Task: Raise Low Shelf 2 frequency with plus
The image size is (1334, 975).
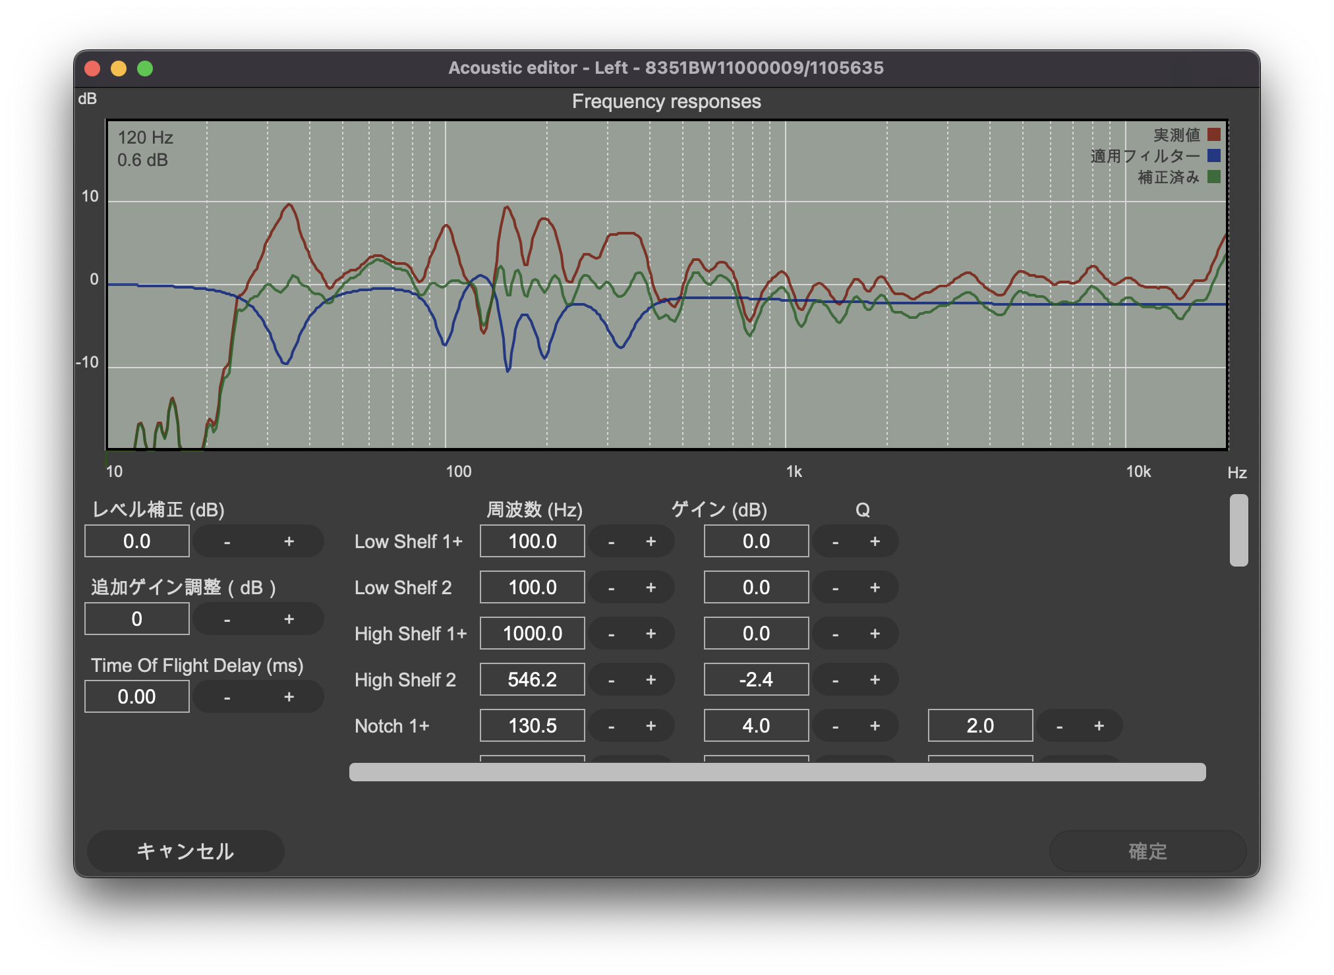Action: 651,588
